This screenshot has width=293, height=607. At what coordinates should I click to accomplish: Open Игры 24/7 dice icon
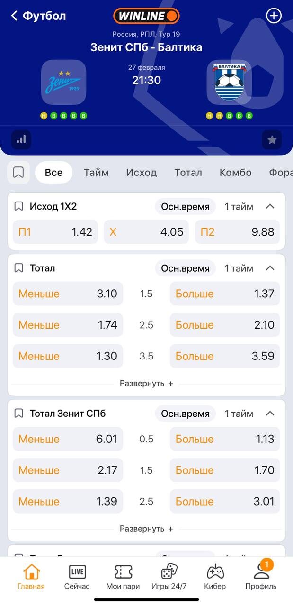(x=169, y=576)
